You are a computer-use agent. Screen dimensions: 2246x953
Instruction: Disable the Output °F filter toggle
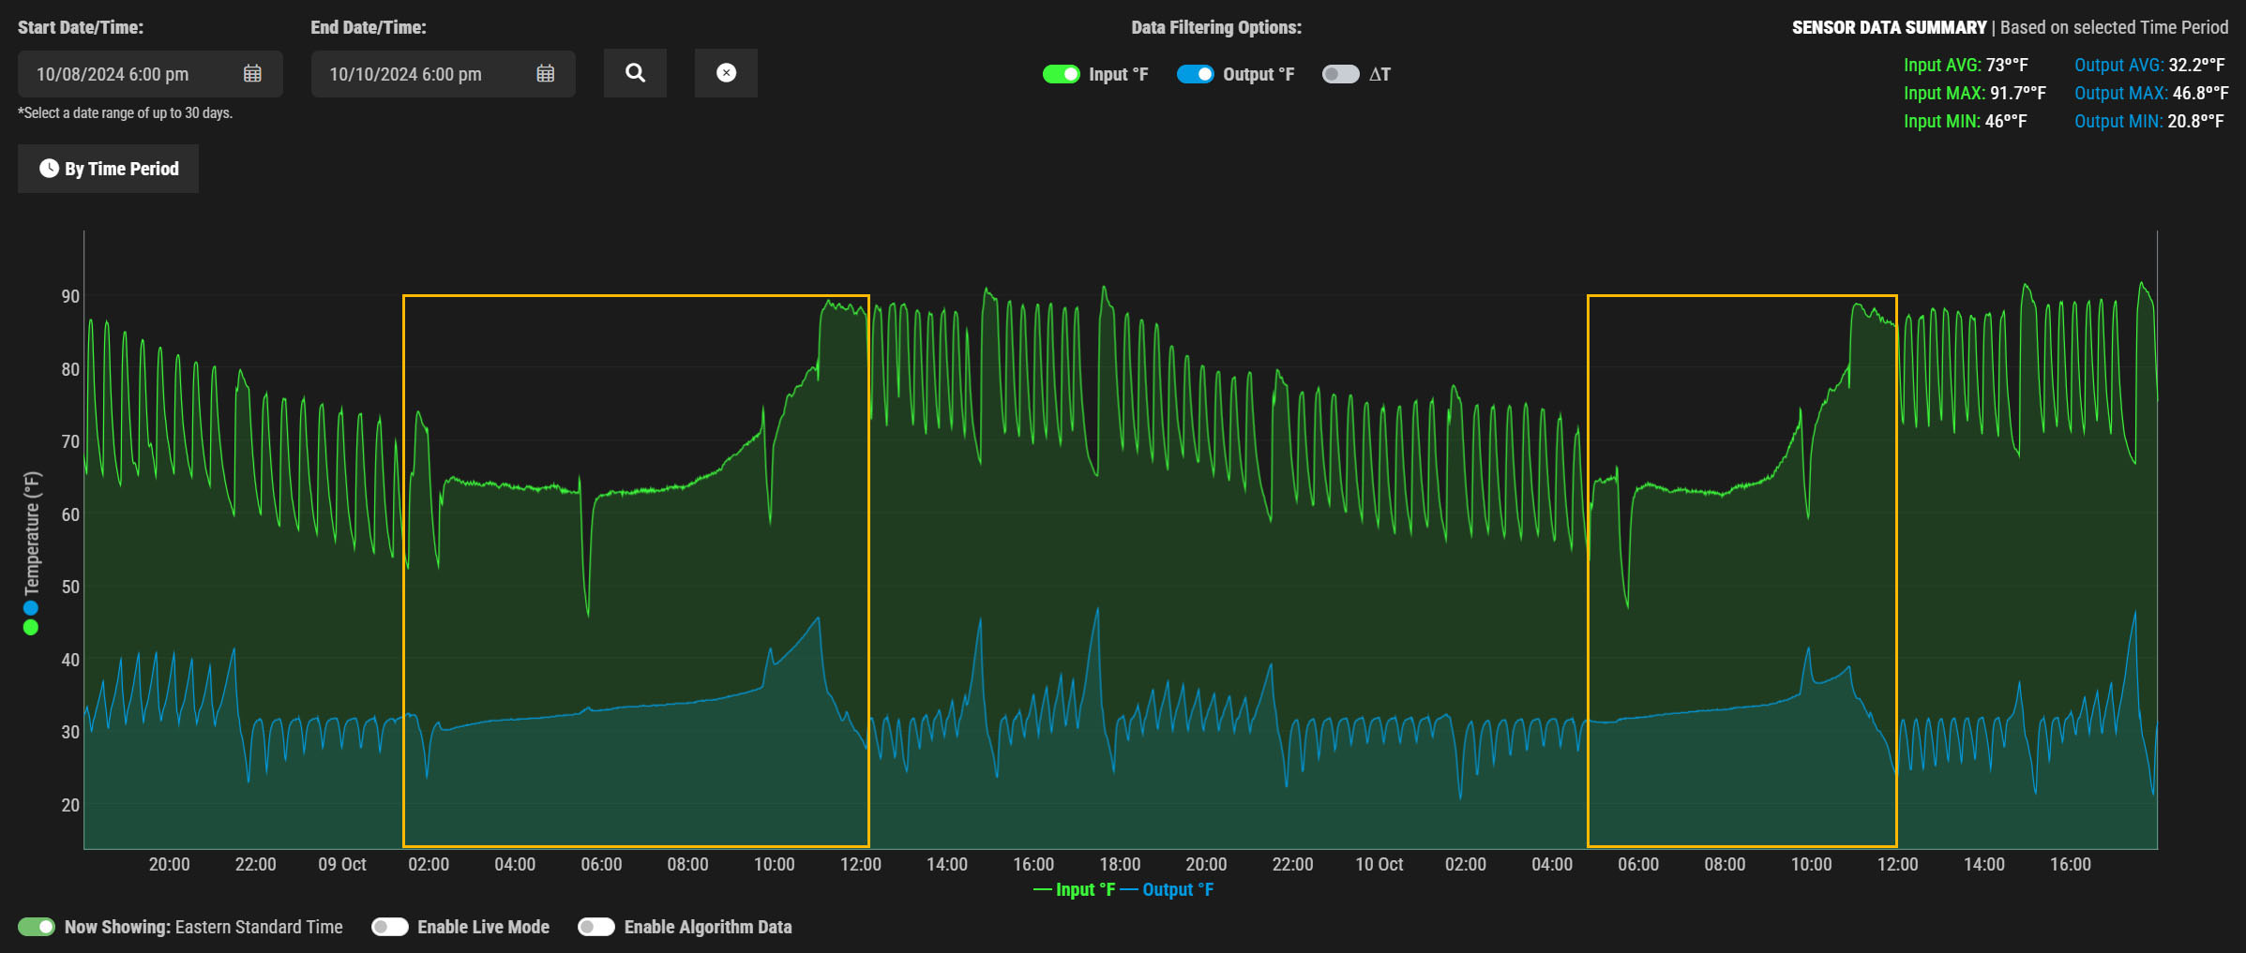pos(1195,74)
